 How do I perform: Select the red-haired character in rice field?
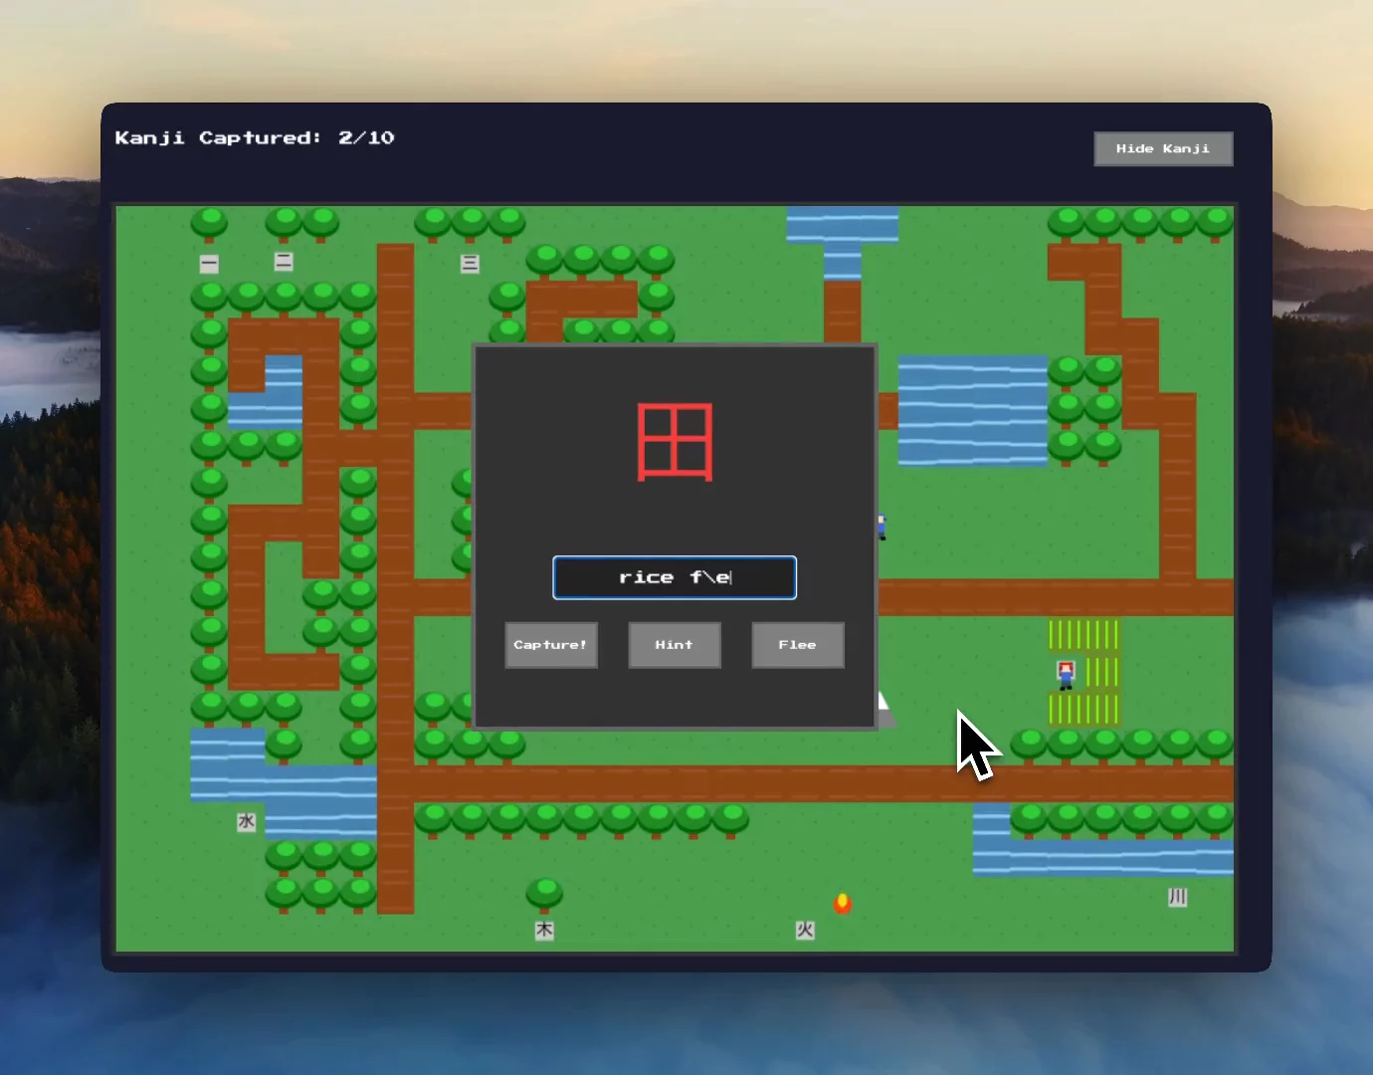click(x=1066, y=674)
